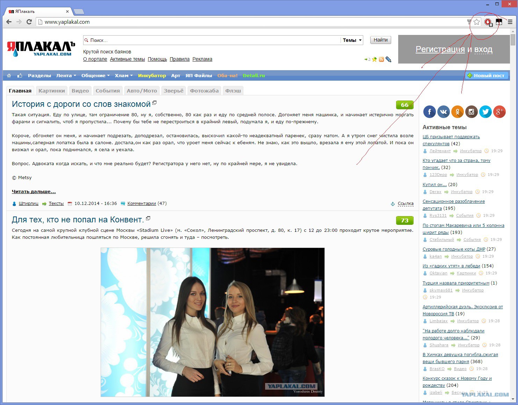Copy post link via Ссылка
Image resolution: width=518 pixels, height=405 pixels.
406,204
